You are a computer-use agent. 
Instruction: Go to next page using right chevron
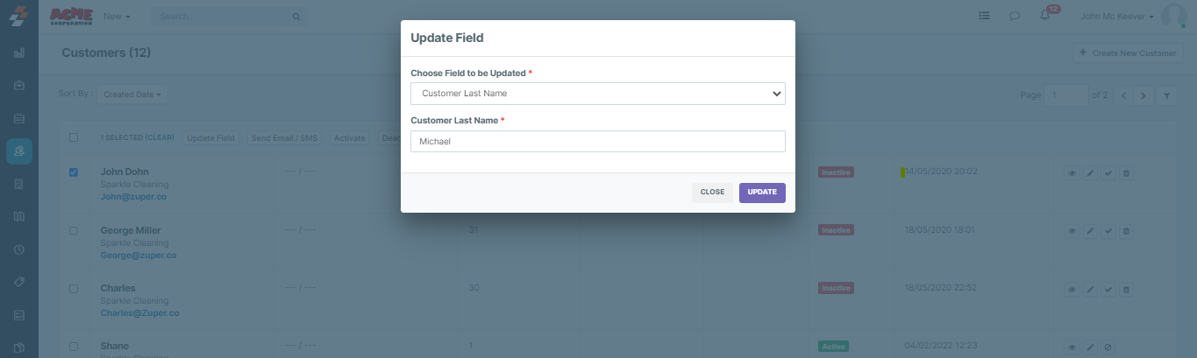click(1143, 95)
